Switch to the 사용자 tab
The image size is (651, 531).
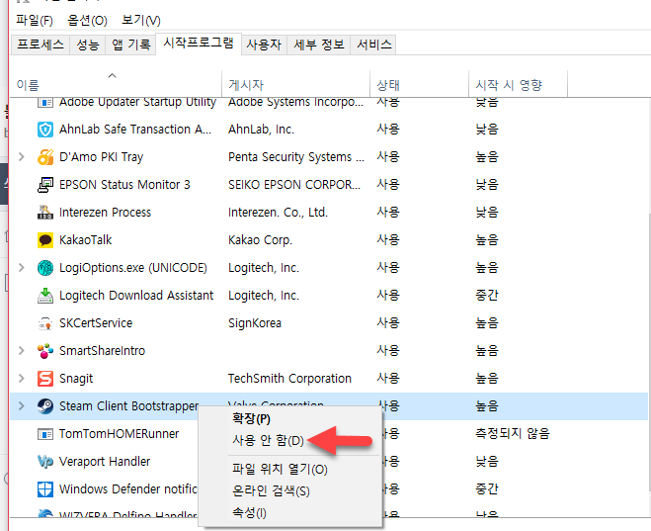click(x=264, y=44)
